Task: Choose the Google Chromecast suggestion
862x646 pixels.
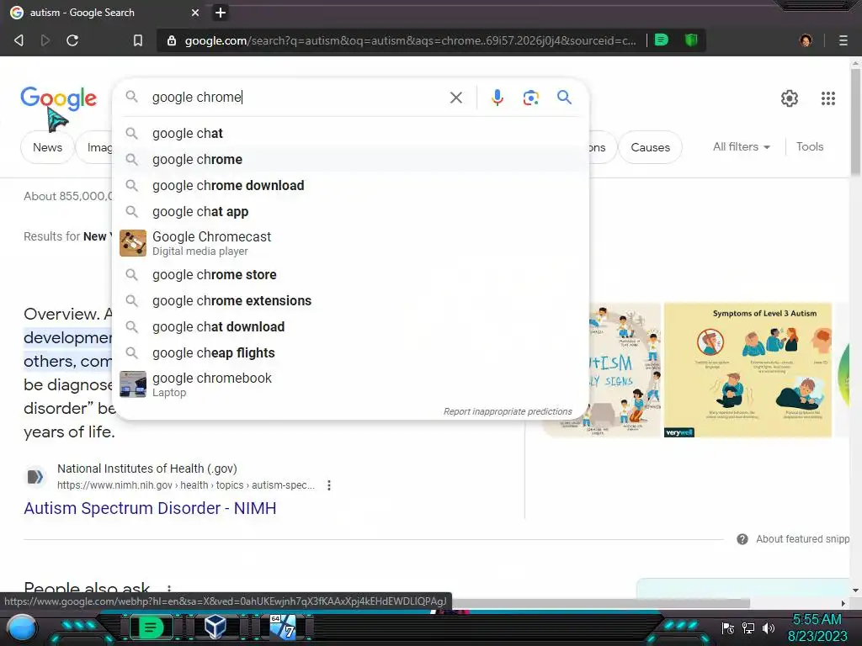Action: pos(351,243)
